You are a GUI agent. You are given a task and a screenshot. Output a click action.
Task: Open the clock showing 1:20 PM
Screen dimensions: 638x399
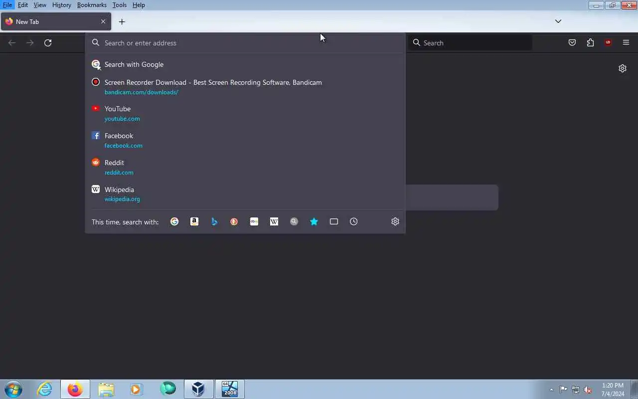tap(613, 390)
